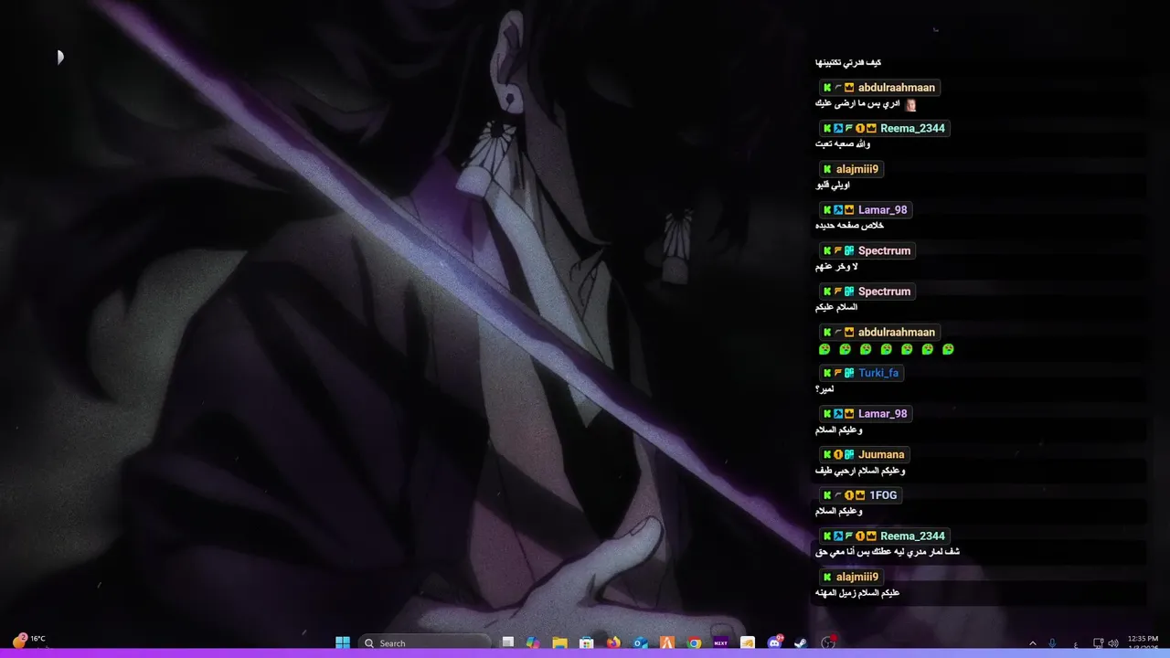The image size is (1170, 658).
Task: Open File Explorer from the taskbar
Action: pyautogui.click(x=559, y=642)
